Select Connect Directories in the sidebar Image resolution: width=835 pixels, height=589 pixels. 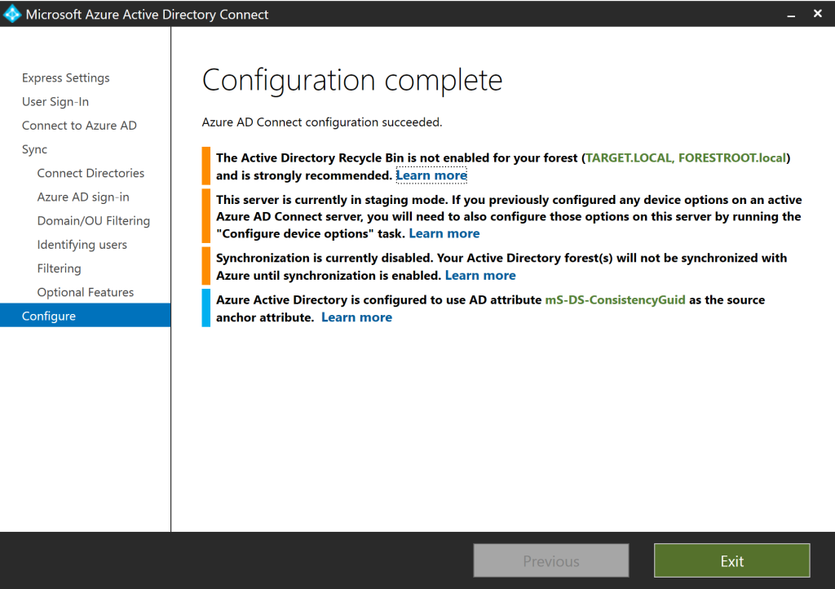coord(91,173)
